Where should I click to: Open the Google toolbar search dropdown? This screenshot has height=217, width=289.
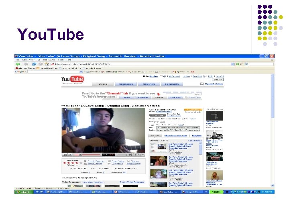(81, 72)
